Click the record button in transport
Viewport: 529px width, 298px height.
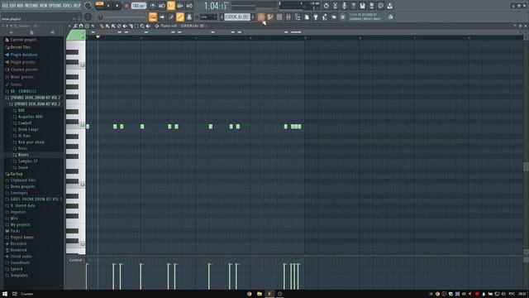pyautogui.click(x=126, y=6)
